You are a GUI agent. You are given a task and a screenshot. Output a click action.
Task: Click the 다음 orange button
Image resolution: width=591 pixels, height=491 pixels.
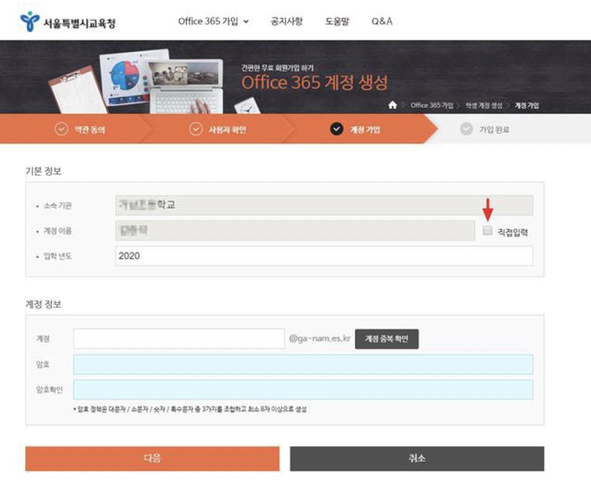pyautogui.click(x=152, y=458)
